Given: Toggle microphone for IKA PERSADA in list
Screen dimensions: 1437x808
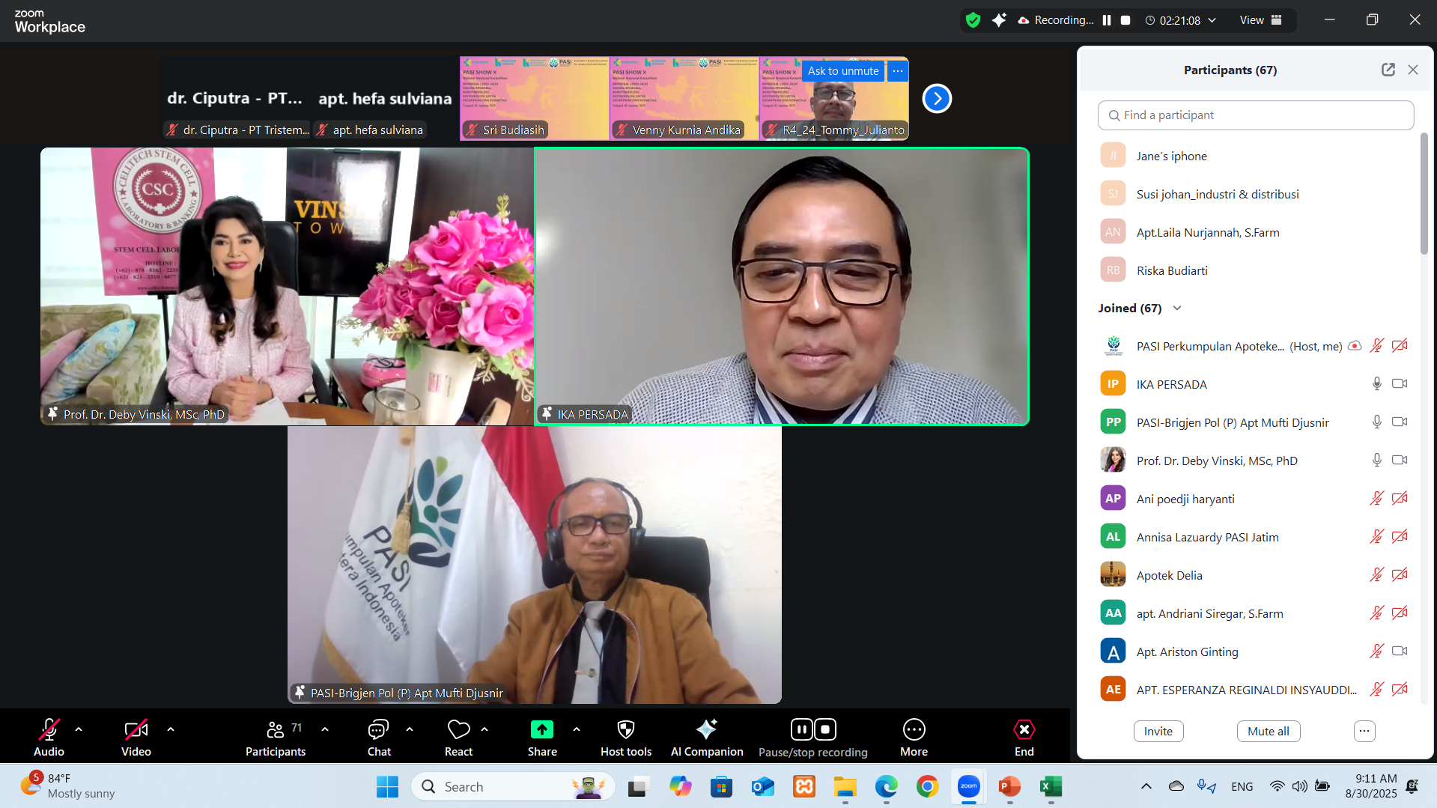Looking at the screenshot, I should (1376, 384).
